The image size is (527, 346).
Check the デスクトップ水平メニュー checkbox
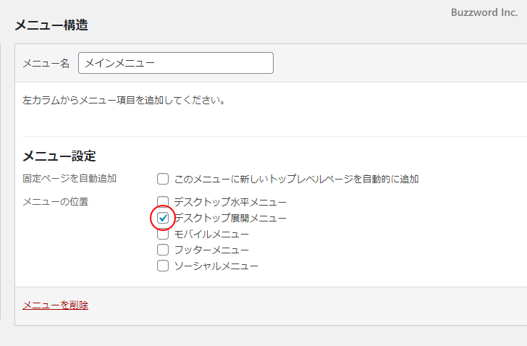(x=163, y=202)
